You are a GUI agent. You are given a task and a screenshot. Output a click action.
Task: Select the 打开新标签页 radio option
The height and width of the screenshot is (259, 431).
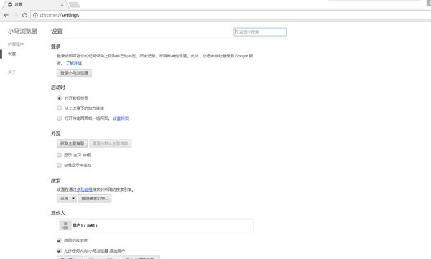(x=59, y=98)
